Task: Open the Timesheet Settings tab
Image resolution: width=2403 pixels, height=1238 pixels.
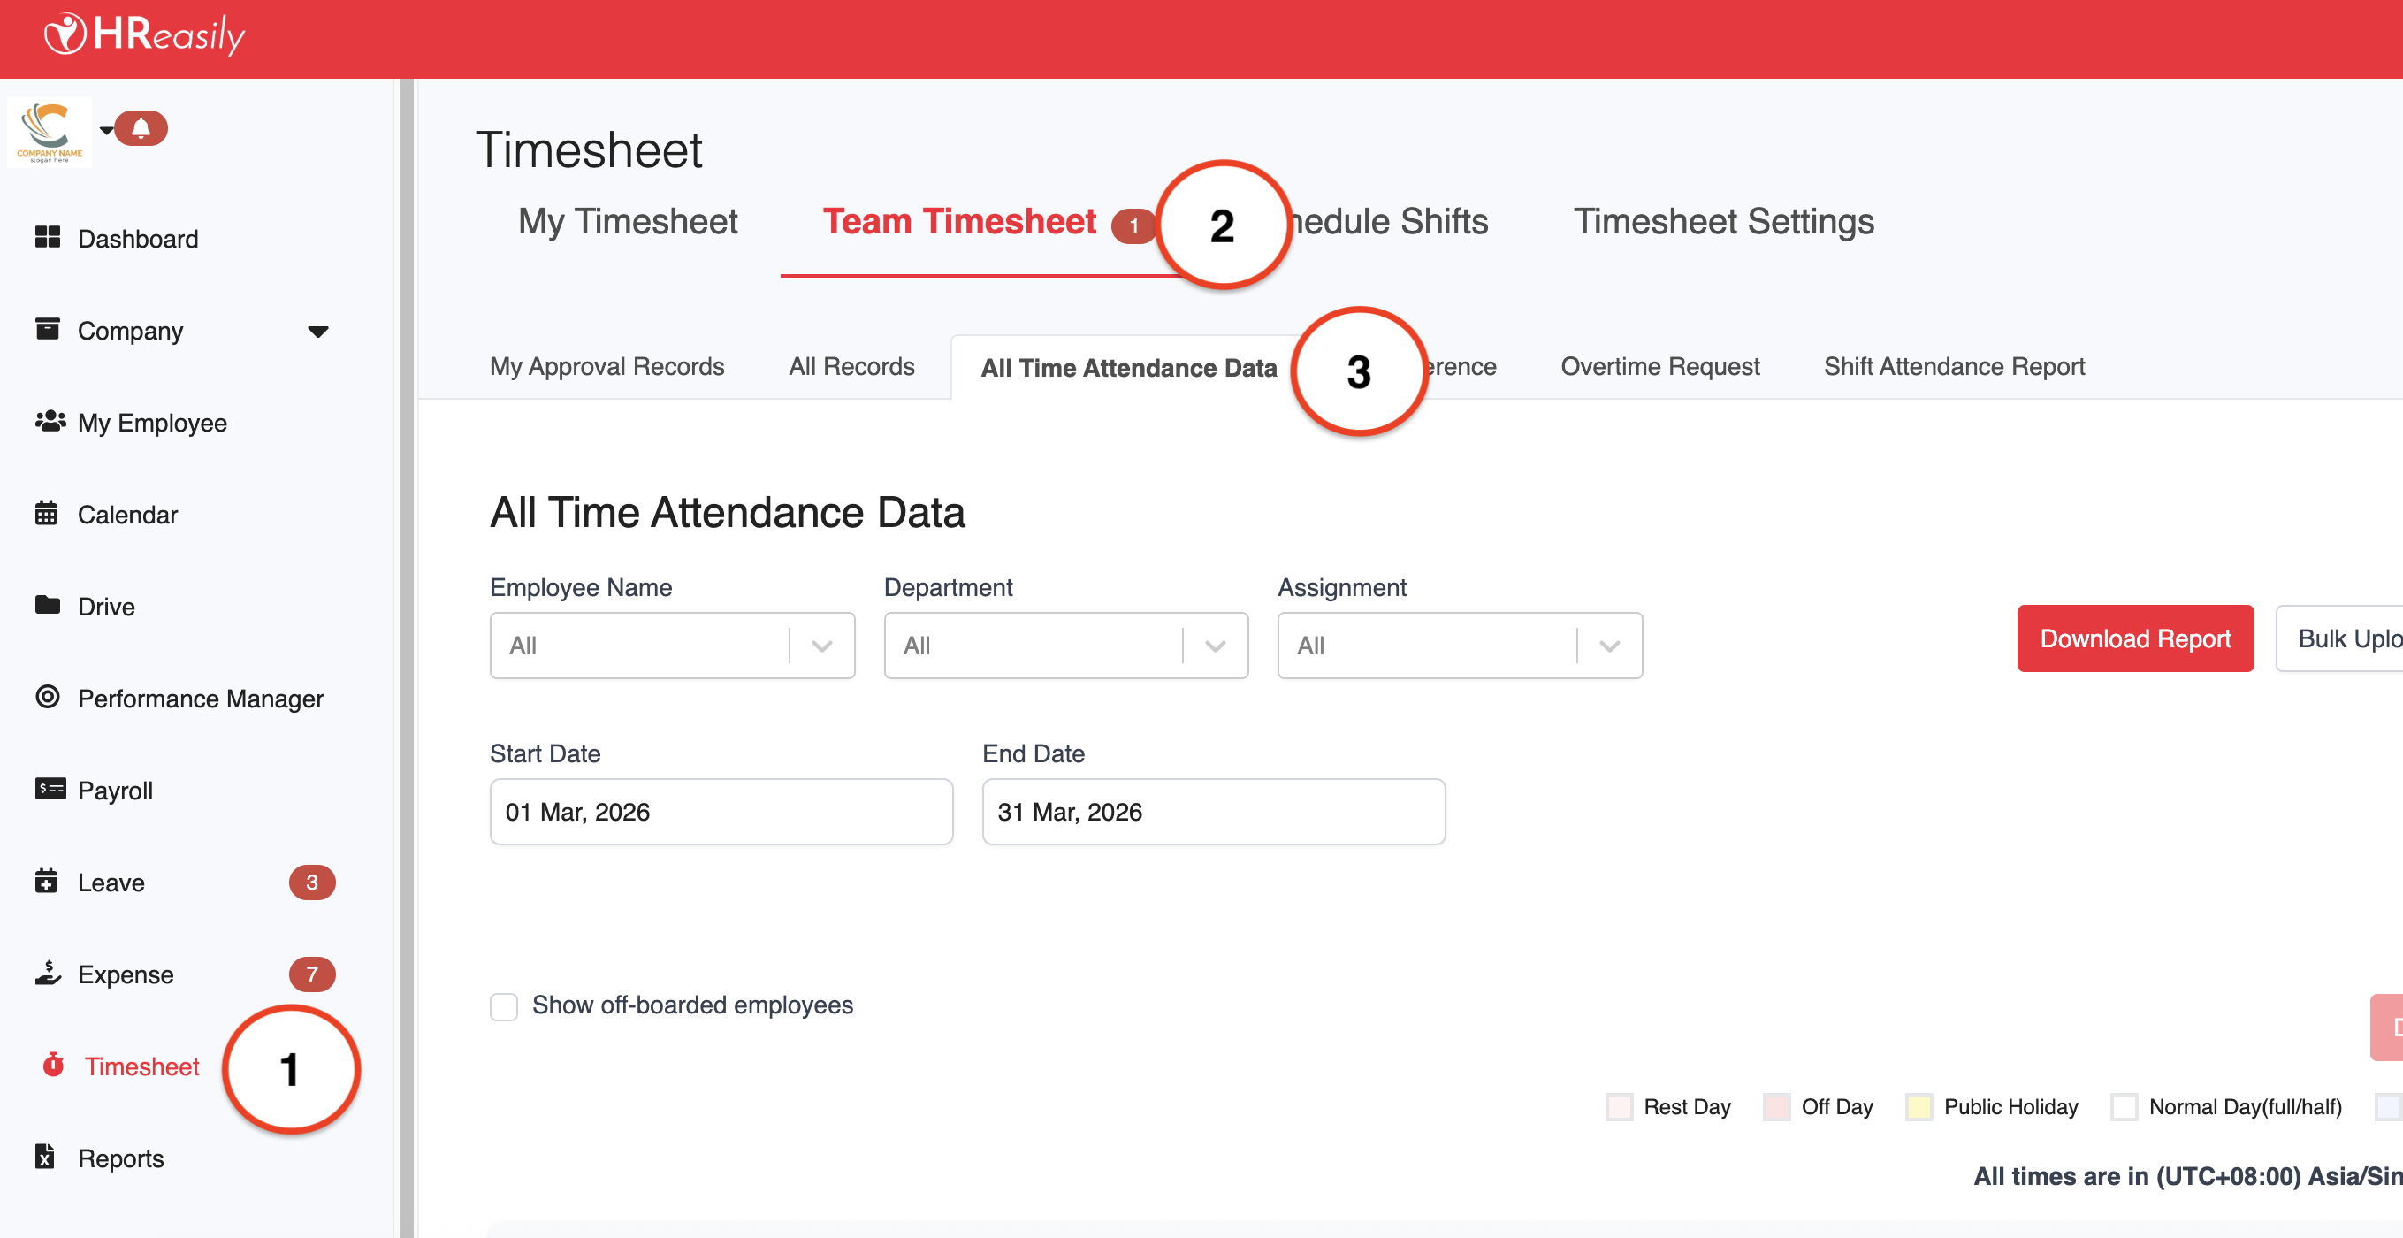Action: (1723, 222)
